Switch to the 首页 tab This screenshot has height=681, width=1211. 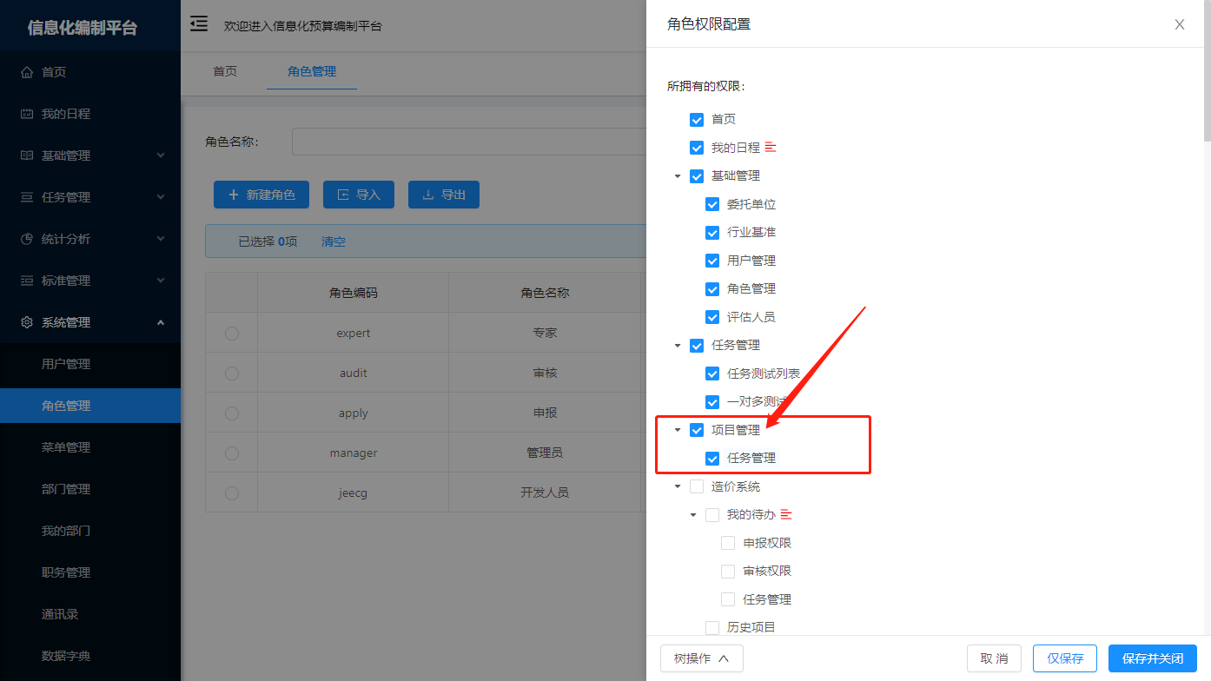coord(224,73)
